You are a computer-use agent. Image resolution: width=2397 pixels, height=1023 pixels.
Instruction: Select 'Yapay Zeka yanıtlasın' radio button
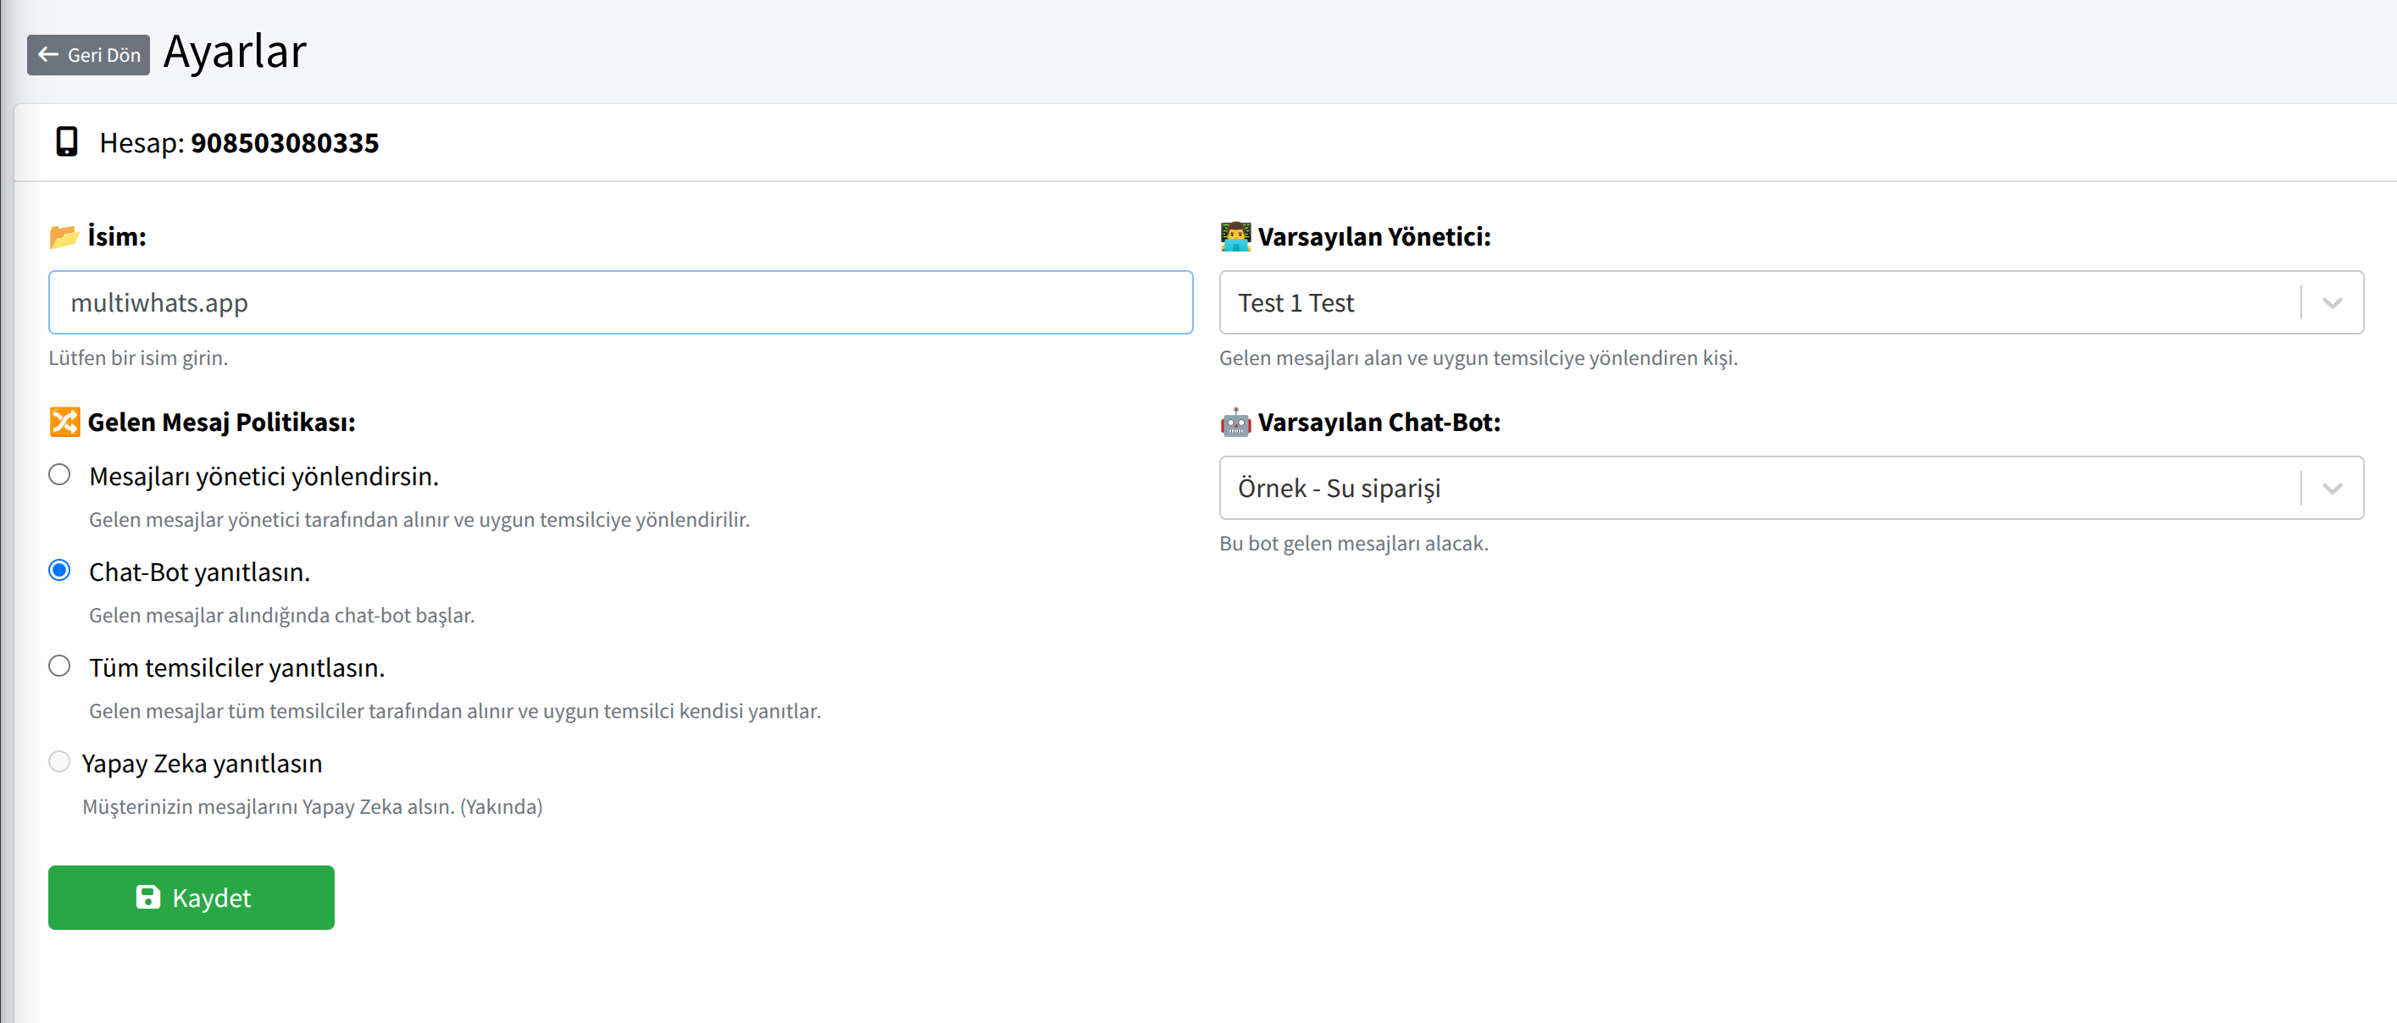click(59, 763)
